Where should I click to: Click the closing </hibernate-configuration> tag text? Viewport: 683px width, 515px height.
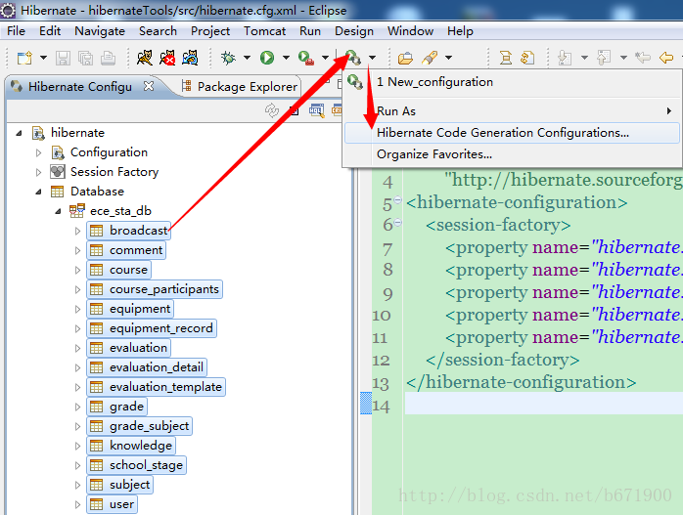point(521,382)
